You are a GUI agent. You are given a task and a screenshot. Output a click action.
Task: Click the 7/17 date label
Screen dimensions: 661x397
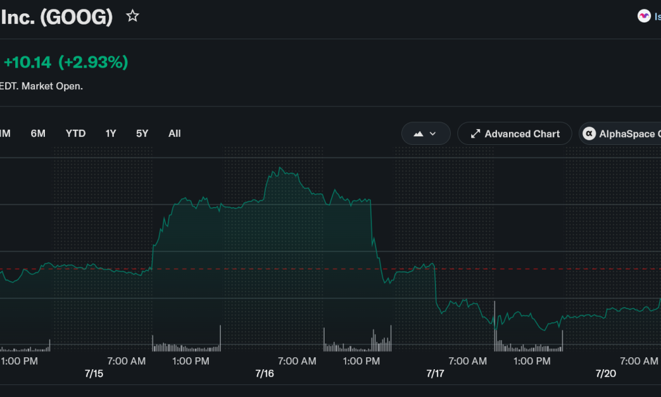coord(435,373)
